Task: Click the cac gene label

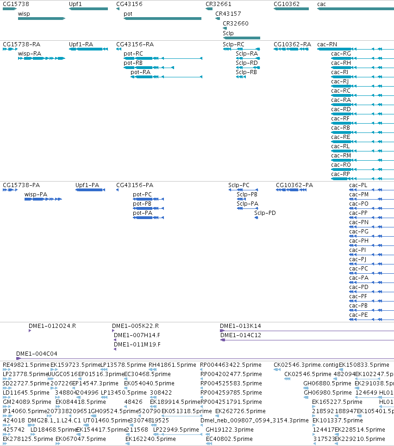Action: [321, 4]
